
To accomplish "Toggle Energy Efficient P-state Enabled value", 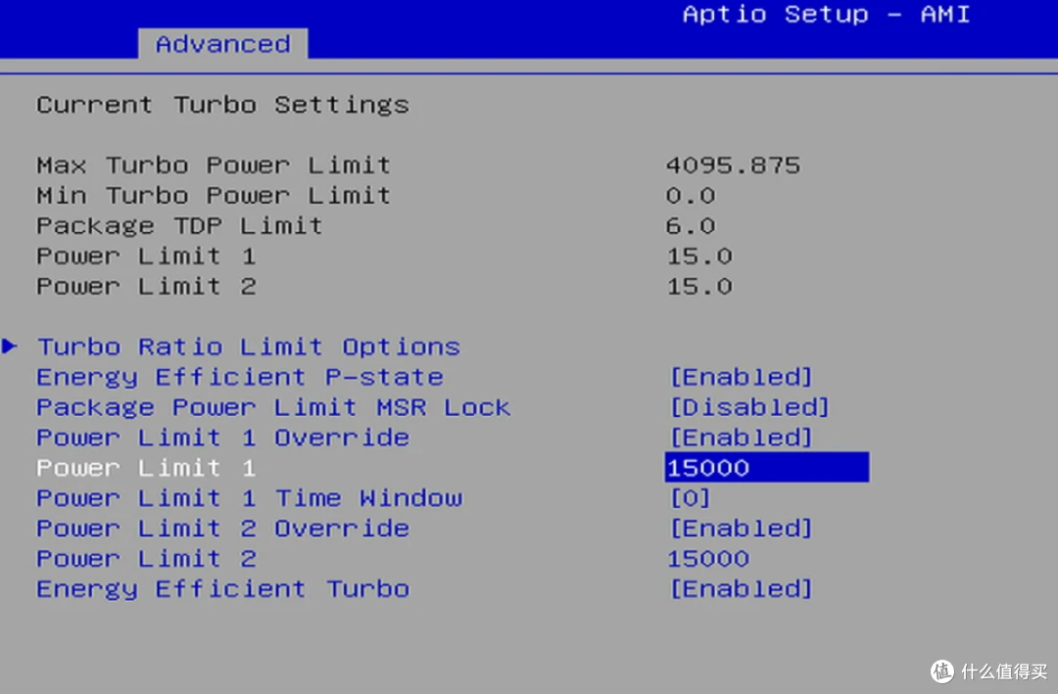I will coord(741,377).
